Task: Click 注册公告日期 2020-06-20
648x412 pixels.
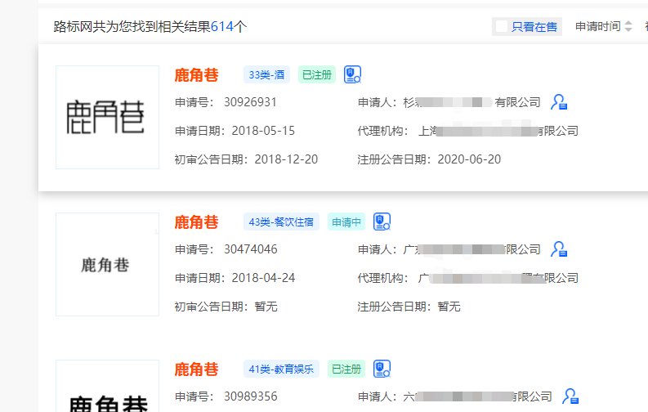Action: click(x=469, y=159)
